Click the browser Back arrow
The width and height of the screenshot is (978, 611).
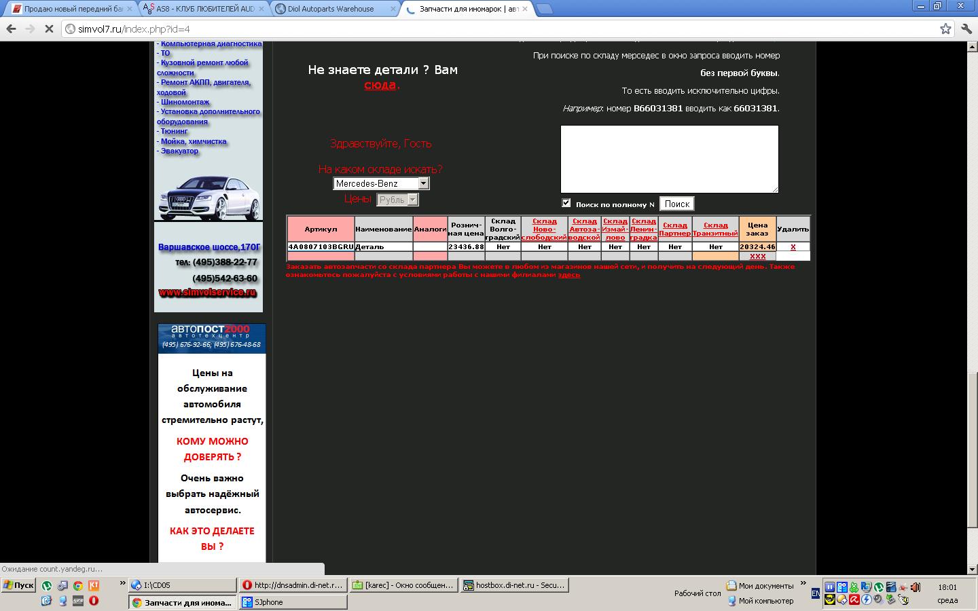[x=11, y=29]
